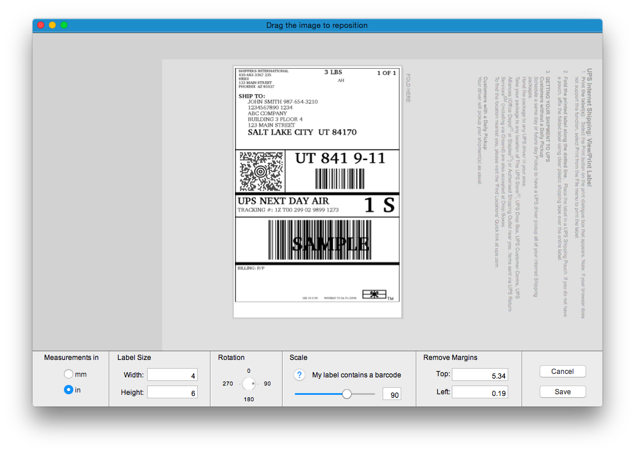Click the label Width input field
The height and width of the screenshot is (453, 635).
tap(172, 374)
